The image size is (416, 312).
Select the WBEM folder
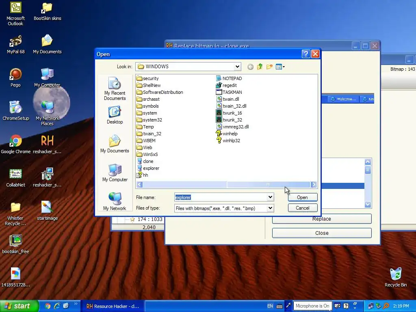(x=146, y=140)
